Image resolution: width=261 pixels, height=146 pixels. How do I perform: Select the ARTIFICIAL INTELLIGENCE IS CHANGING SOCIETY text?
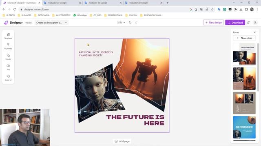click(x=96, y=54)
